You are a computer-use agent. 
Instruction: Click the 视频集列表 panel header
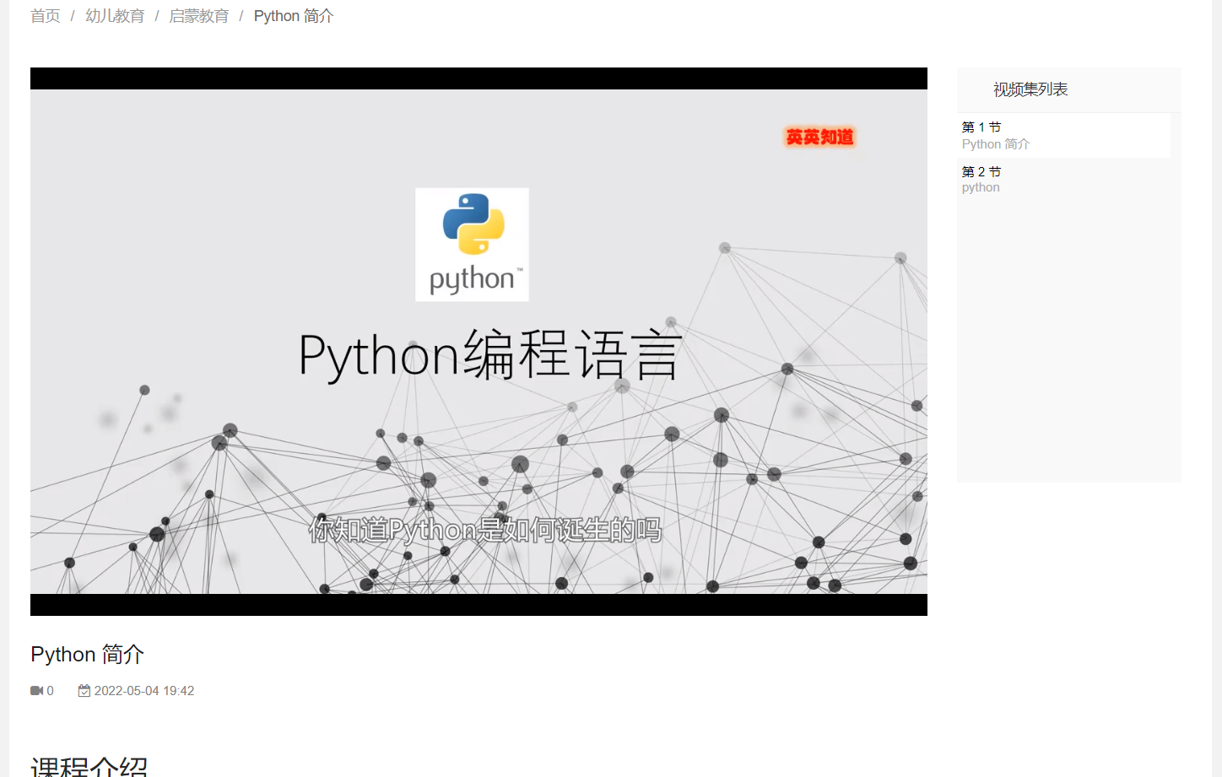click(1030, 89)
